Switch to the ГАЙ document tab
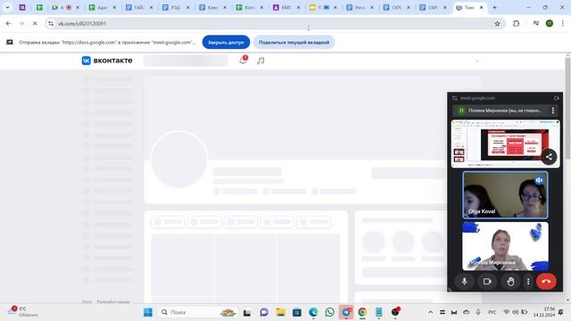The height and width of the screenshot is (321, 571). click(x=139, y=7)
